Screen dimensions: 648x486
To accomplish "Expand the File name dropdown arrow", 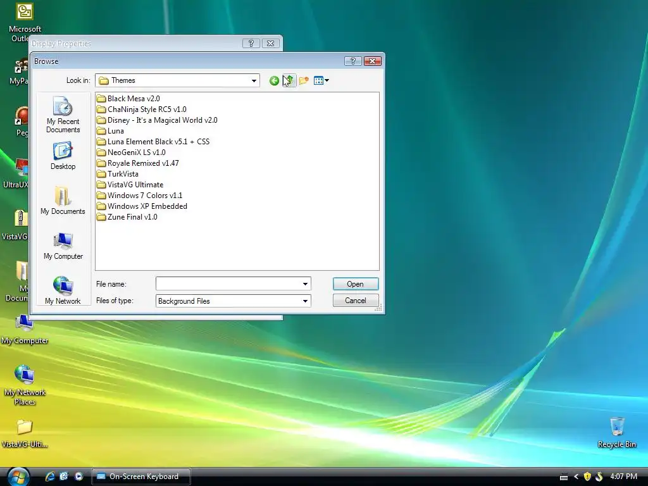I will (x=305, y=284).
